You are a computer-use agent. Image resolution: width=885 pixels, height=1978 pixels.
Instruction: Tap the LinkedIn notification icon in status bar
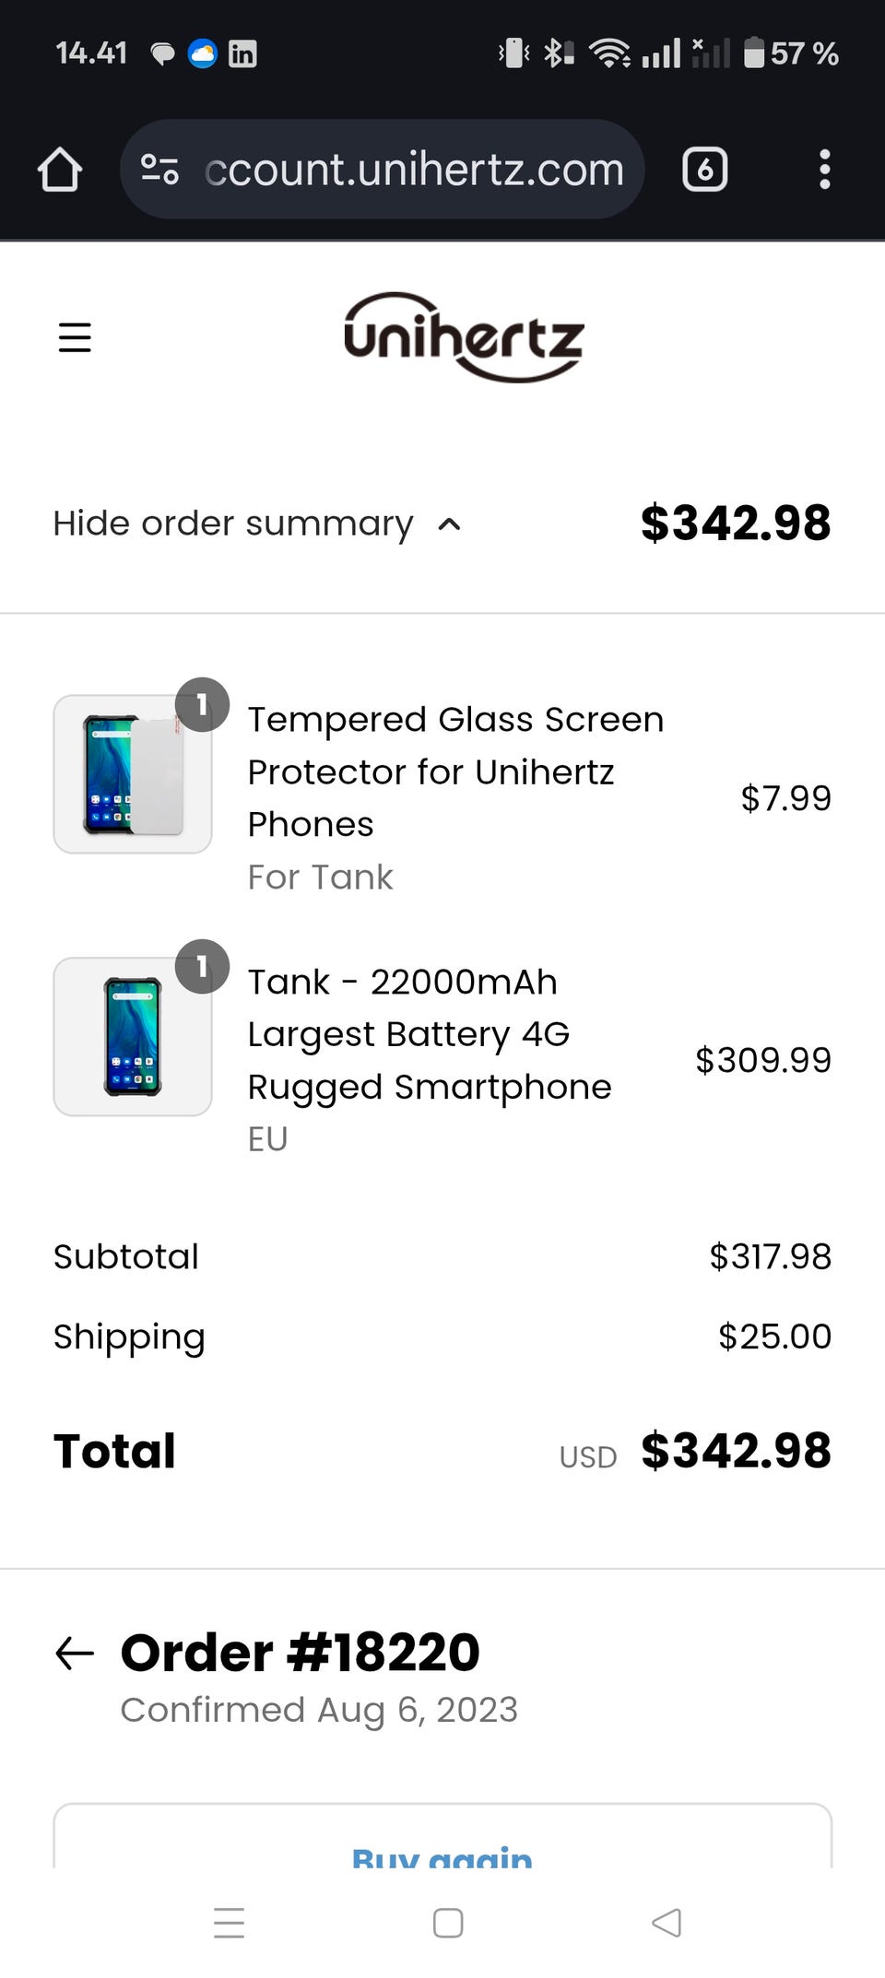242,54
